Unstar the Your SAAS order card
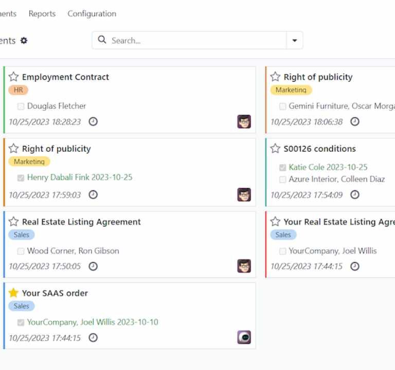The height and width of the screenshot is (370, 395). [13, 293]
